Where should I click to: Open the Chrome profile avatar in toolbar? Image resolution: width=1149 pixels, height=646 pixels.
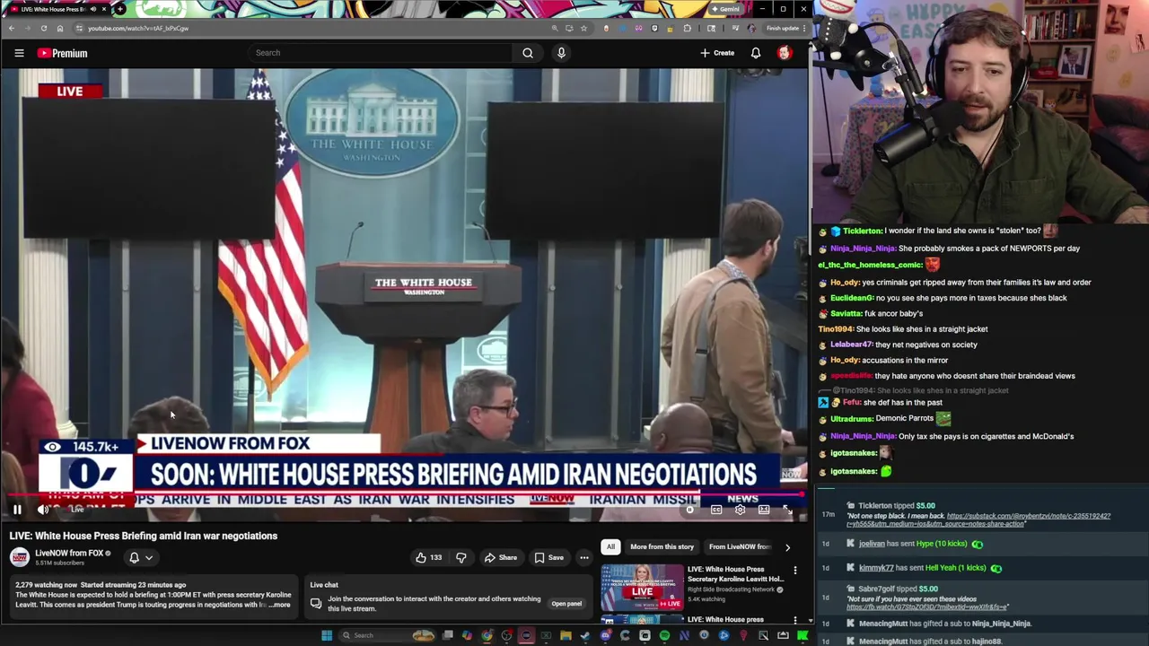(x=751, y=28)
